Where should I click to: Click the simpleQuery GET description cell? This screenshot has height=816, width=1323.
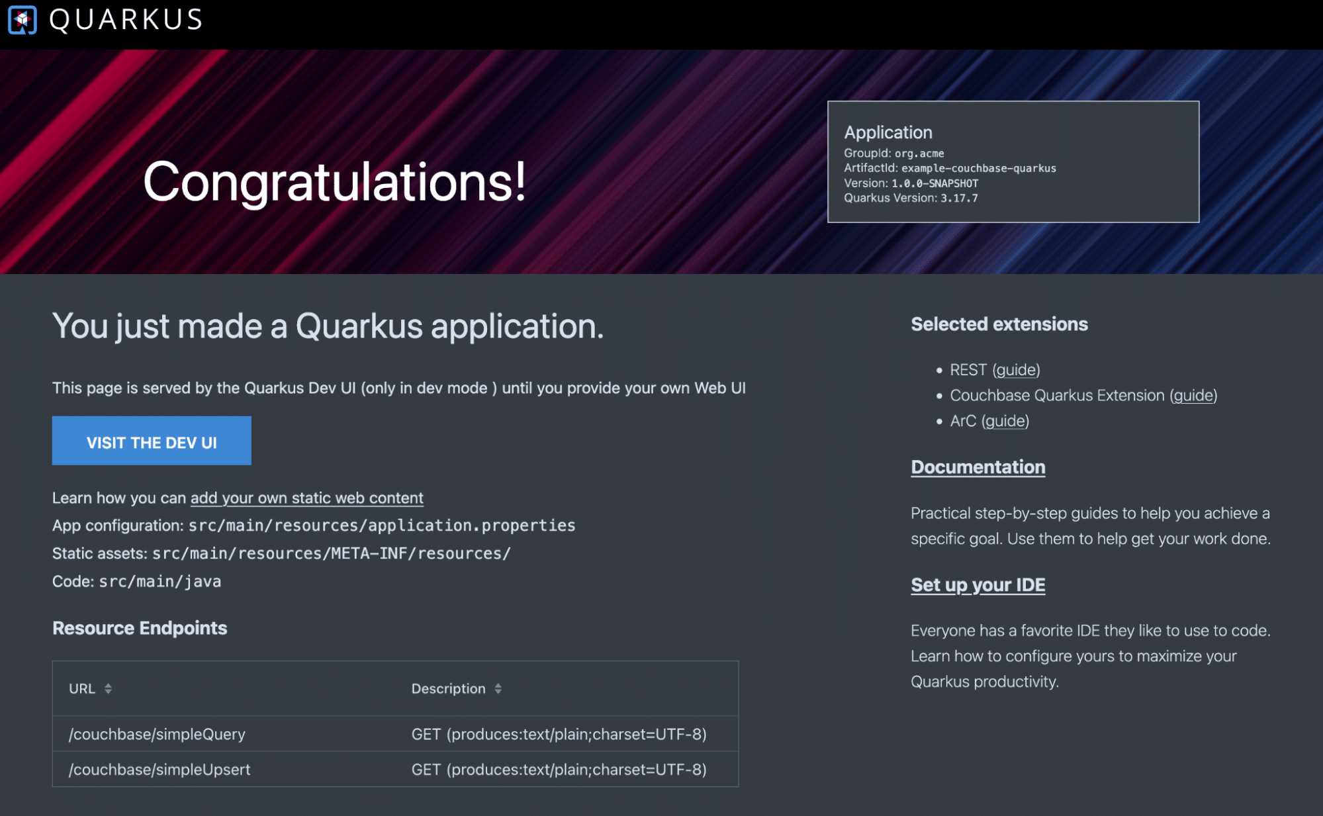click(559, 734)
